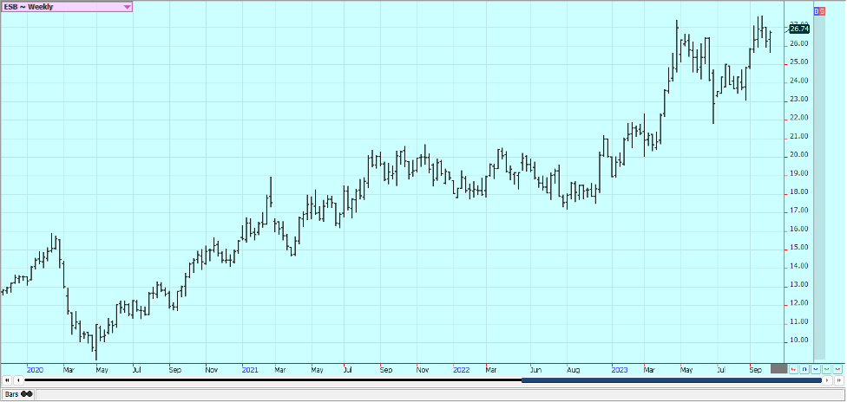Jump to chart end with double-right arrow
Screen dimensions: 847x402
click(839, 380)
